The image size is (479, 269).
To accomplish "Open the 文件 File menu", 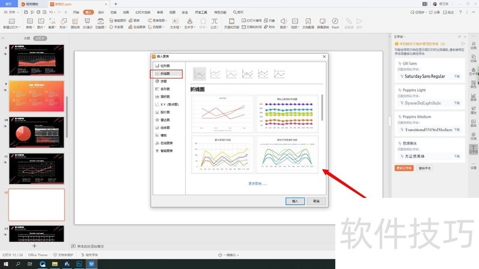I will 11,12.
